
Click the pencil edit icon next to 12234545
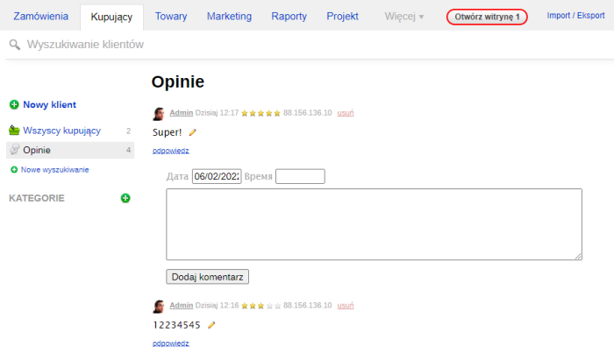211,325
